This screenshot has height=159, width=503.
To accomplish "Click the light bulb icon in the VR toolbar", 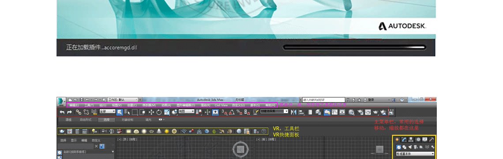I will pos(94,131).
